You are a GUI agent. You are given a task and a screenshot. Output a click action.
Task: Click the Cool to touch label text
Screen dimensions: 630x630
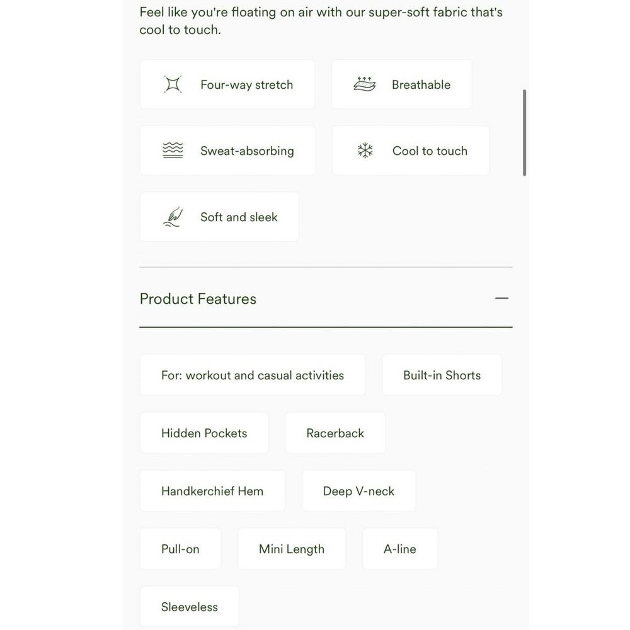[430, 151]
